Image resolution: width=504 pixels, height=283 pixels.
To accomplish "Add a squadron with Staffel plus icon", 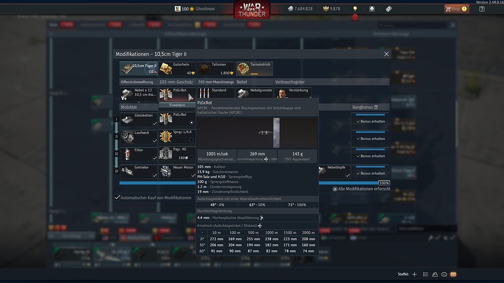I will 414,274.
